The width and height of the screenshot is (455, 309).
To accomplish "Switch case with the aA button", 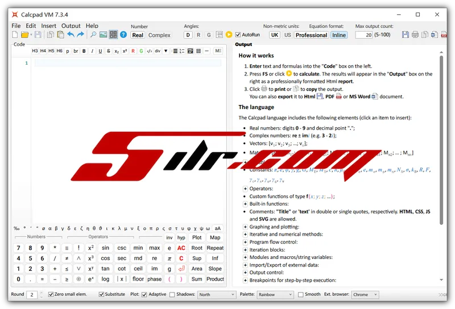I will pyautogui.click(x=218, y=228).
